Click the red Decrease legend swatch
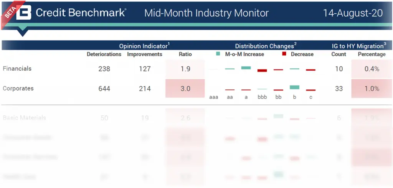This screenshot has width=393, height=188. [x=284, y=54]
